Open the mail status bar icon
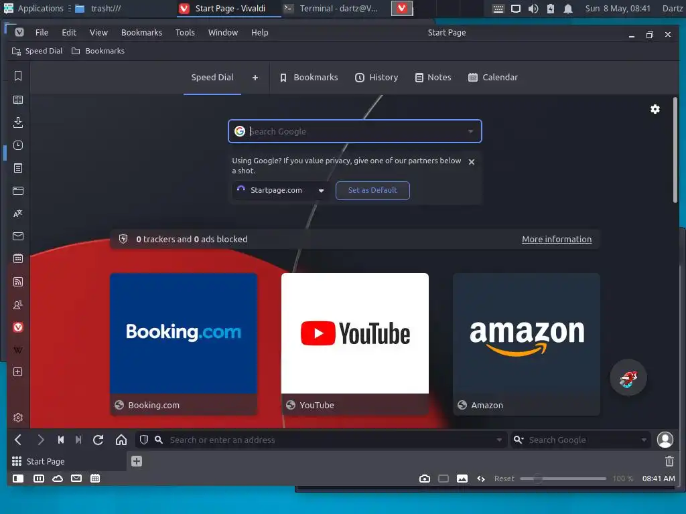Image resolution: width=686 pixels, height=514 pixels. click(x=76, y=479)
